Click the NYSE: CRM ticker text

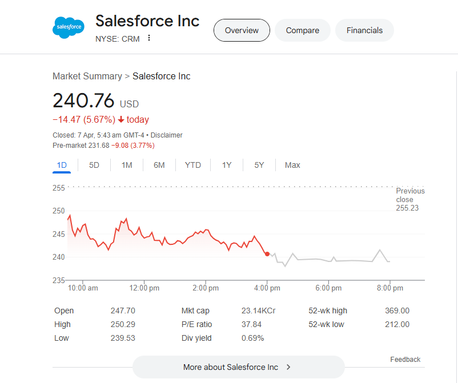click(118, 39)
